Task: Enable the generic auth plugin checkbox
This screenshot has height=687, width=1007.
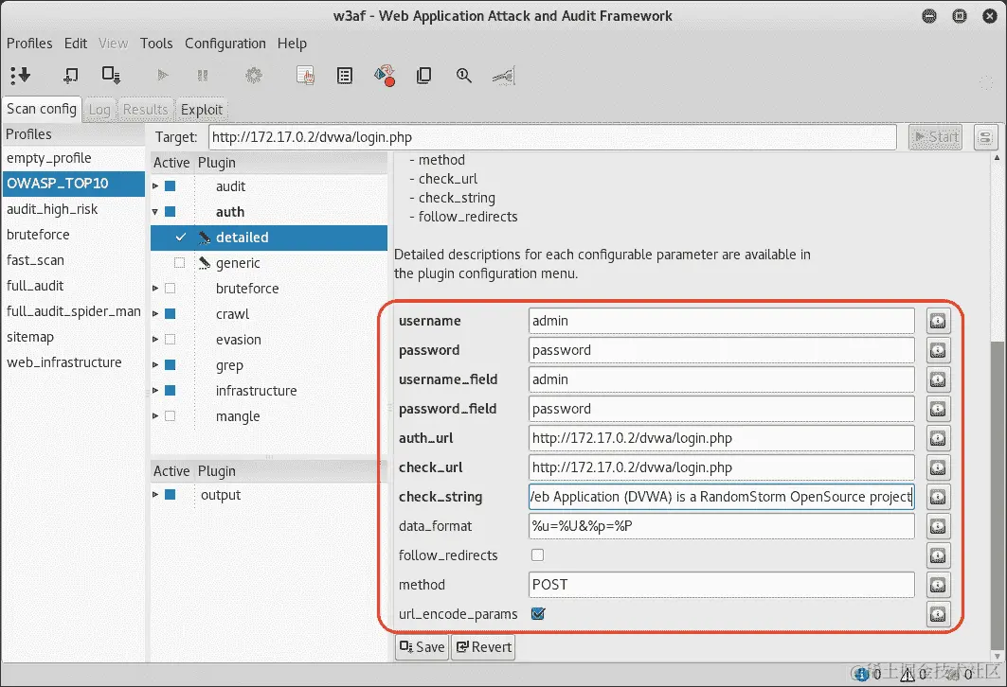Action: 180,262
